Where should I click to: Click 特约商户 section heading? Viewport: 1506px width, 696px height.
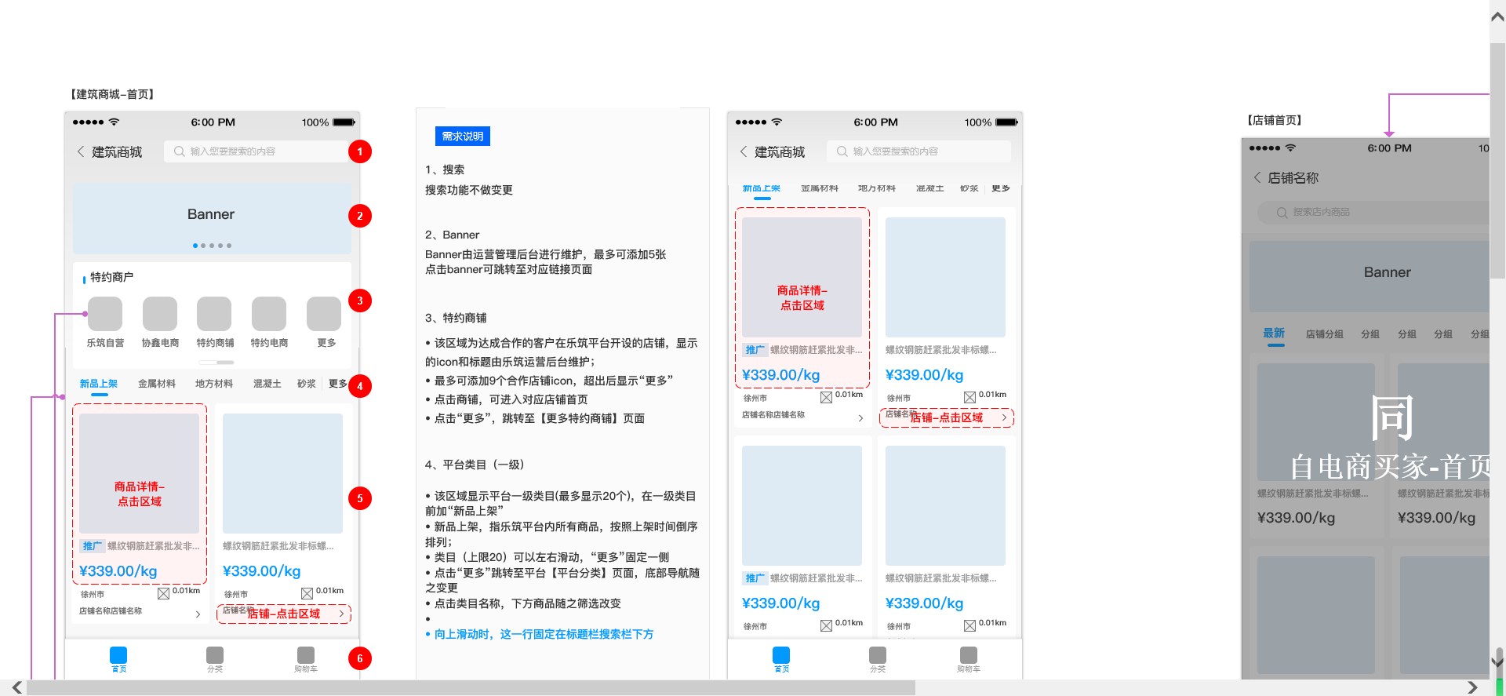click(111, 277)
